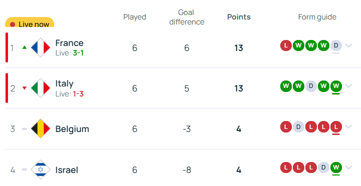Image resolution: width=361 pixels, height=186 pixels.
Task: Click the Israel flag icon
Action: 41,169
